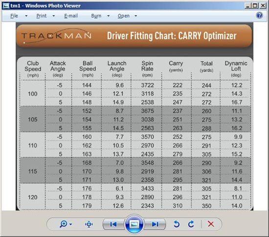
Task: Open the zoom magnifier control
Action: tap(64, 224)
